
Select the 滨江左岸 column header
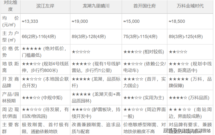click(45, 7)
